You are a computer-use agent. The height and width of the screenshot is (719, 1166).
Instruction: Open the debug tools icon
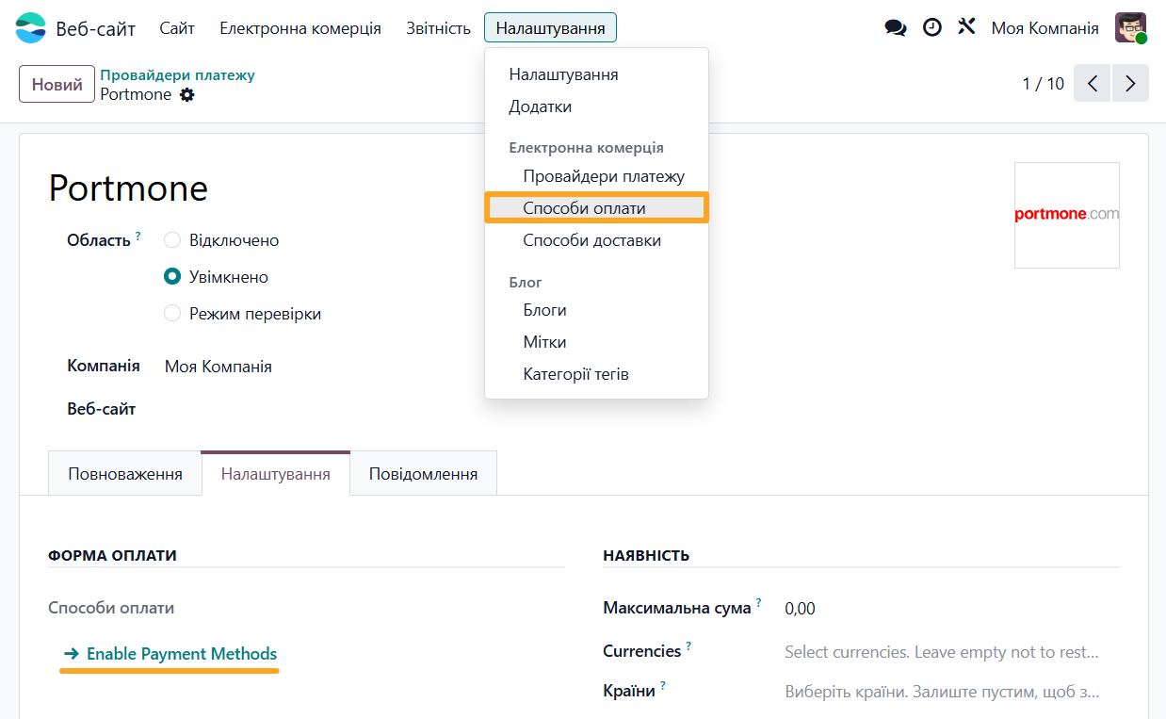(x=966, y=27)
